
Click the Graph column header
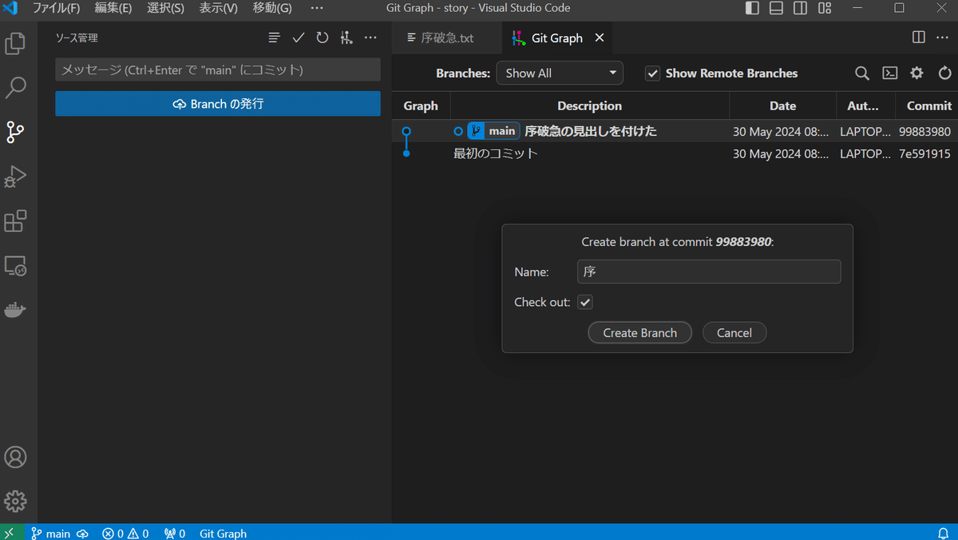click(x=421, y=105)
